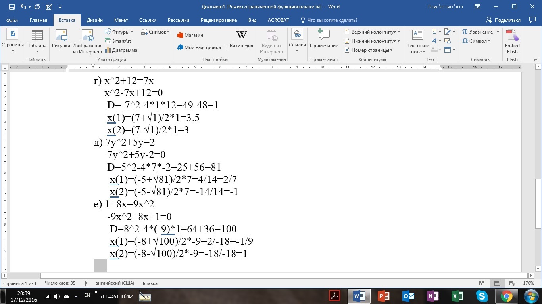Switch to the Главная tab
The width and height of the screenshot is (542, 304).
38,20
